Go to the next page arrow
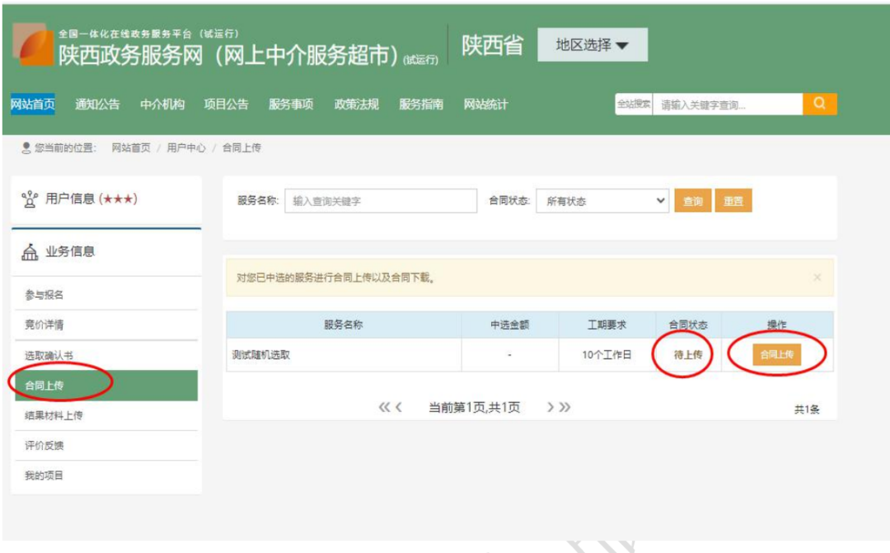890x553 pixels. click(x=550, y=407)
